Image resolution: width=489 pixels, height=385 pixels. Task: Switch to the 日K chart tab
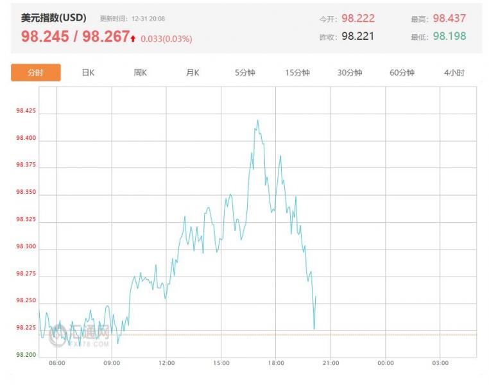tap(88, 73)
